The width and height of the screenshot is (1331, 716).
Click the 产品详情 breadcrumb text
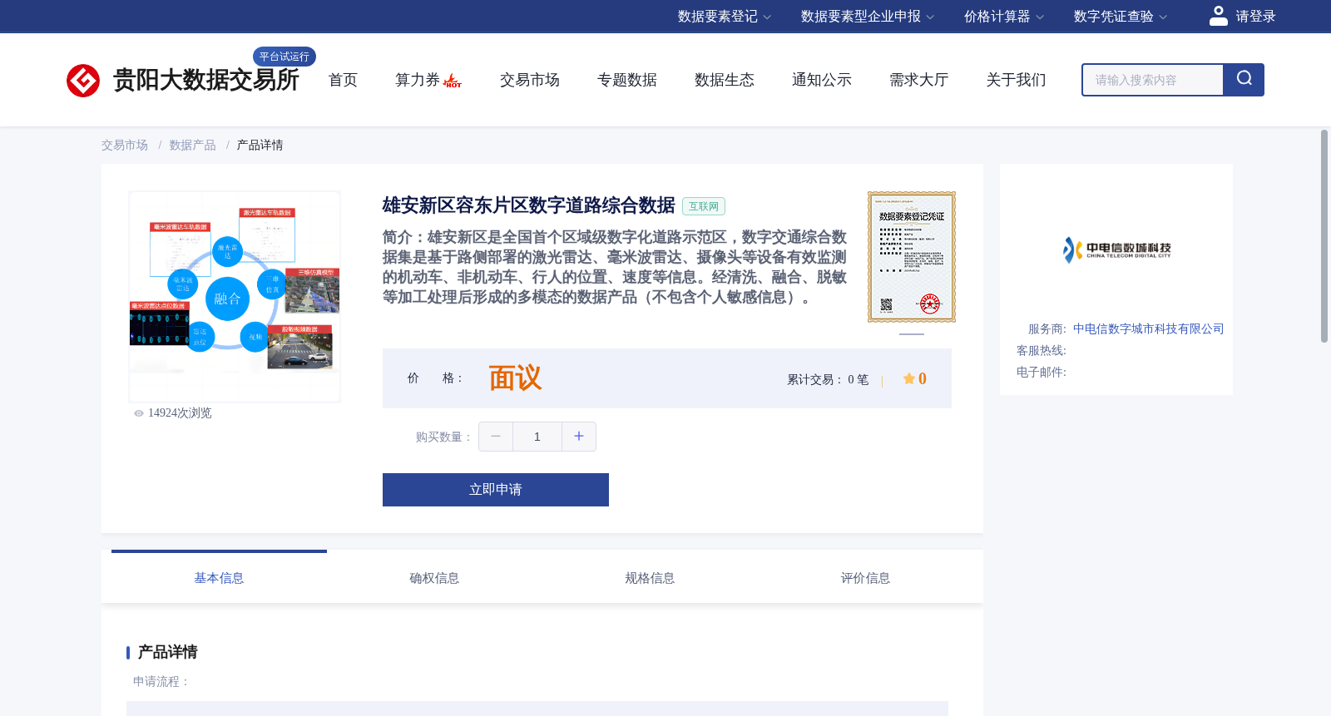tap(260, 146)
